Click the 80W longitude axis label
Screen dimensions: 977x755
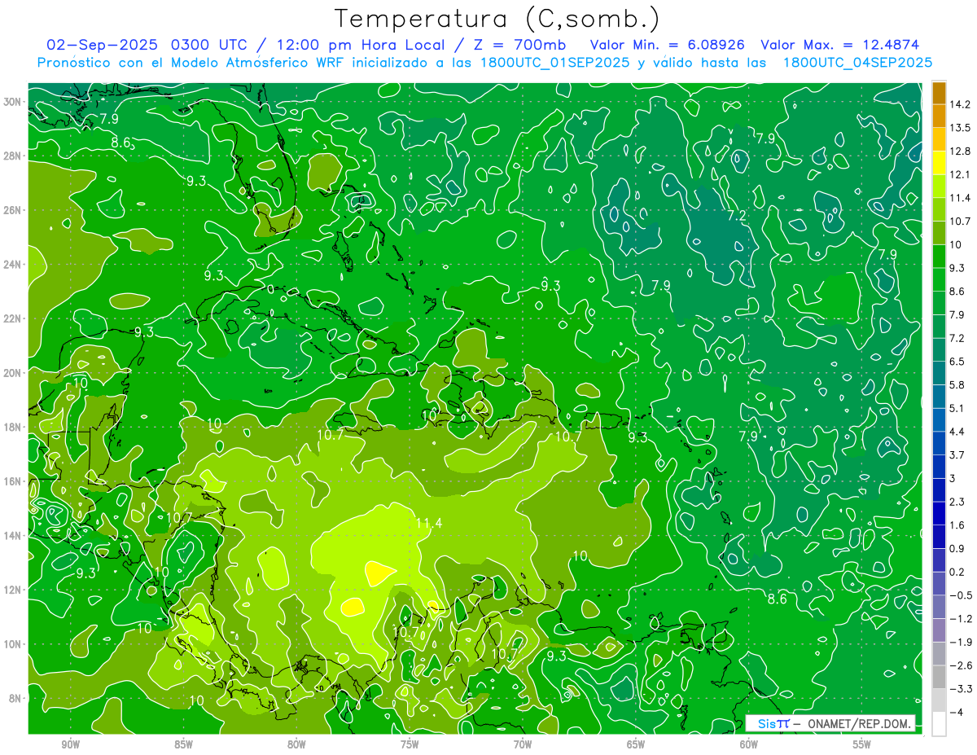[296, 744]
